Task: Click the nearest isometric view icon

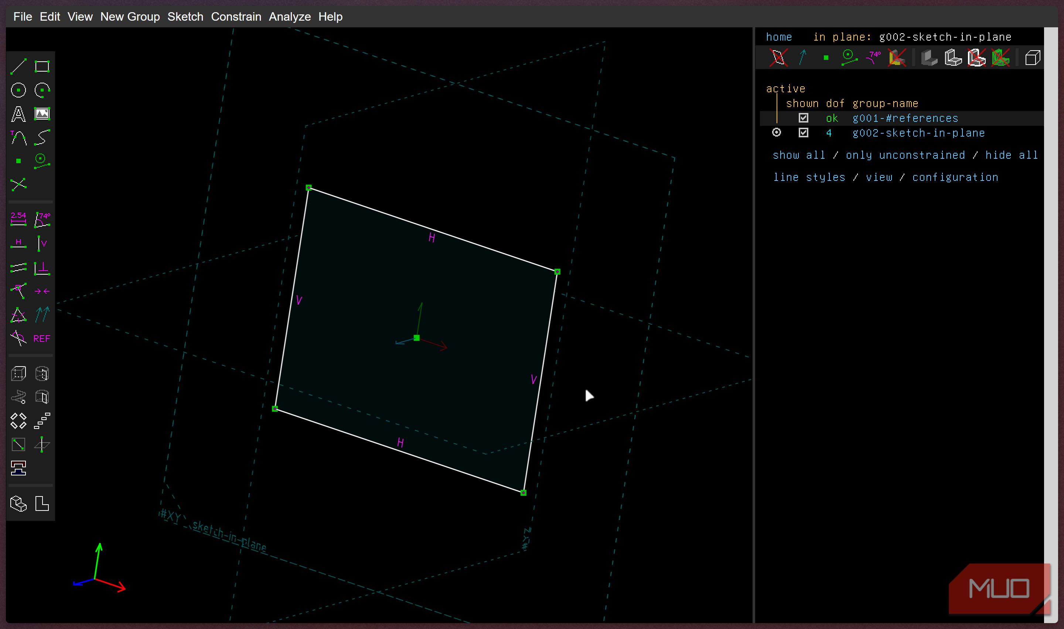Action: [x=18, y=504]
